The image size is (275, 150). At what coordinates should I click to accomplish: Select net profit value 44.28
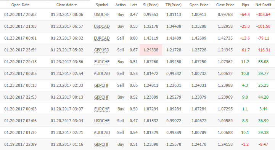pos(264,97)
